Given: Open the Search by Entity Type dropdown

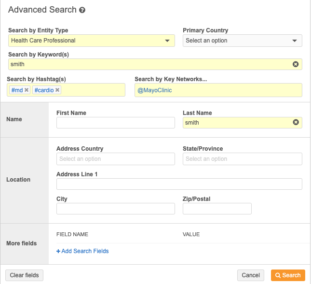Looking at the screenshot, I should [x=92, y=41].
